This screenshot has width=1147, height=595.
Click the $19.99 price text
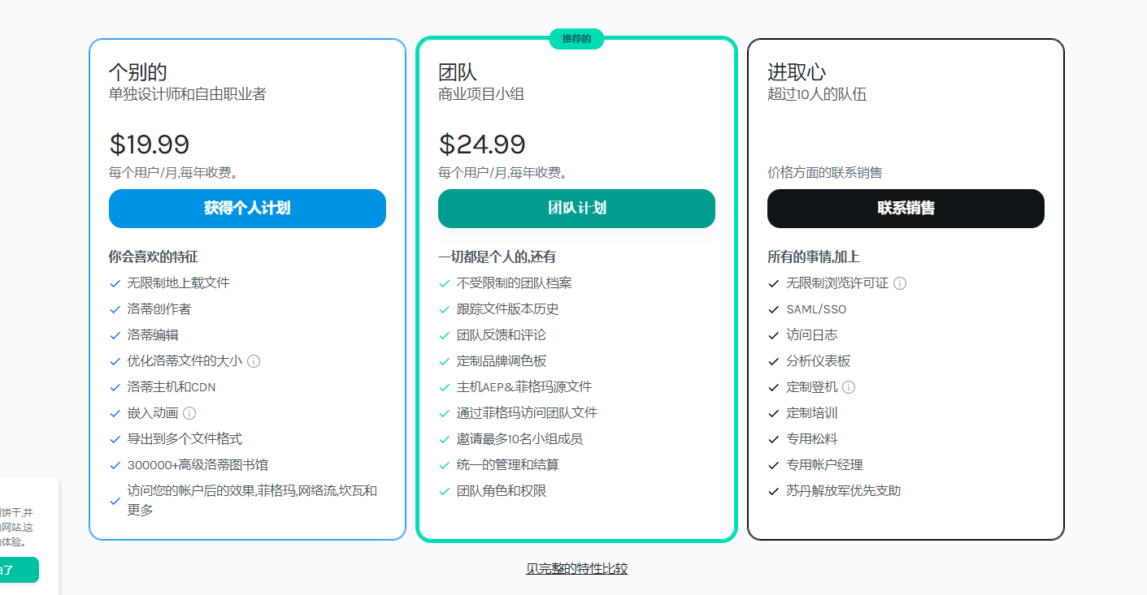[x=150, y=144]
